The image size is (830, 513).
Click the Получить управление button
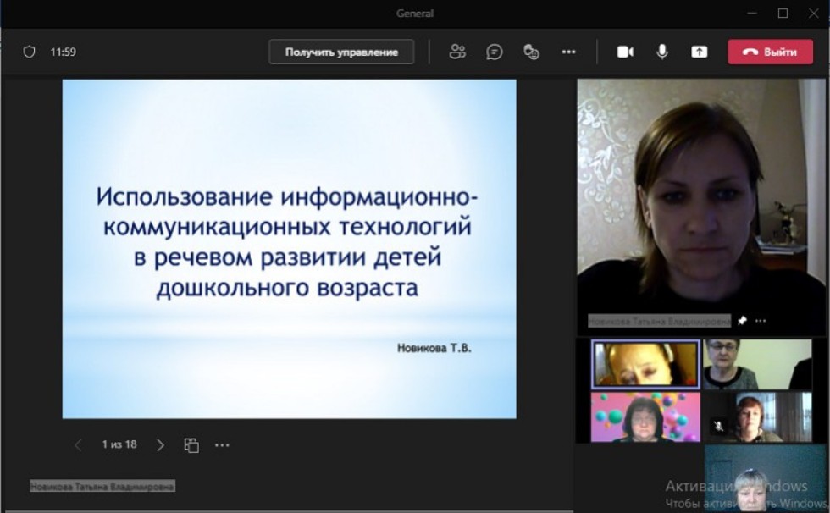tap(341, 52)
